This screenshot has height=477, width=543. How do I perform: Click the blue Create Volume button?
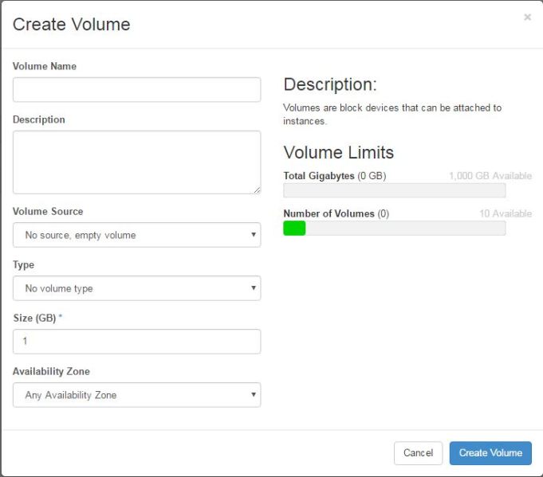click(490, 453)
